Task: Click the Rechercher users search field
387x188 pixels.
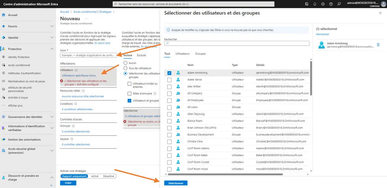Action: (x=237, y=43)
